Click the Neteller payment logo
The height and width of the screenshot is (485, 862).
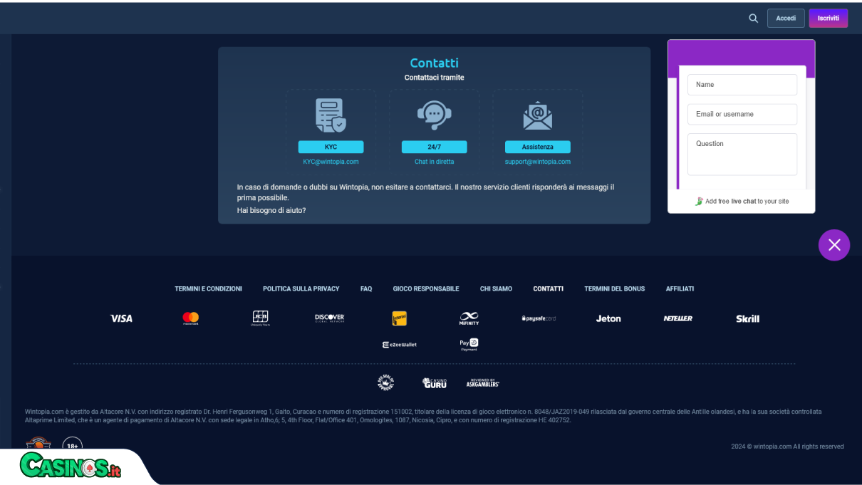pos(677,318)
